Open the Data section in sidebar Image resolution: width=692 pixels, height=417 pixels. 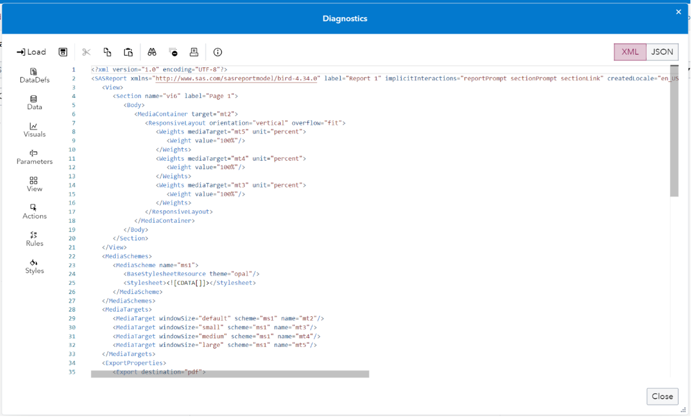point(34,103)
